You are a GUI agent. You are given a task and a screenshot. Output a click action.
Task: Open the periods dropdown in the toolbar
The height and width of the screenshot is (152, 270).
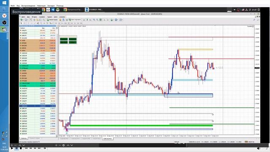pyautogui.click(x=116, y=20)
